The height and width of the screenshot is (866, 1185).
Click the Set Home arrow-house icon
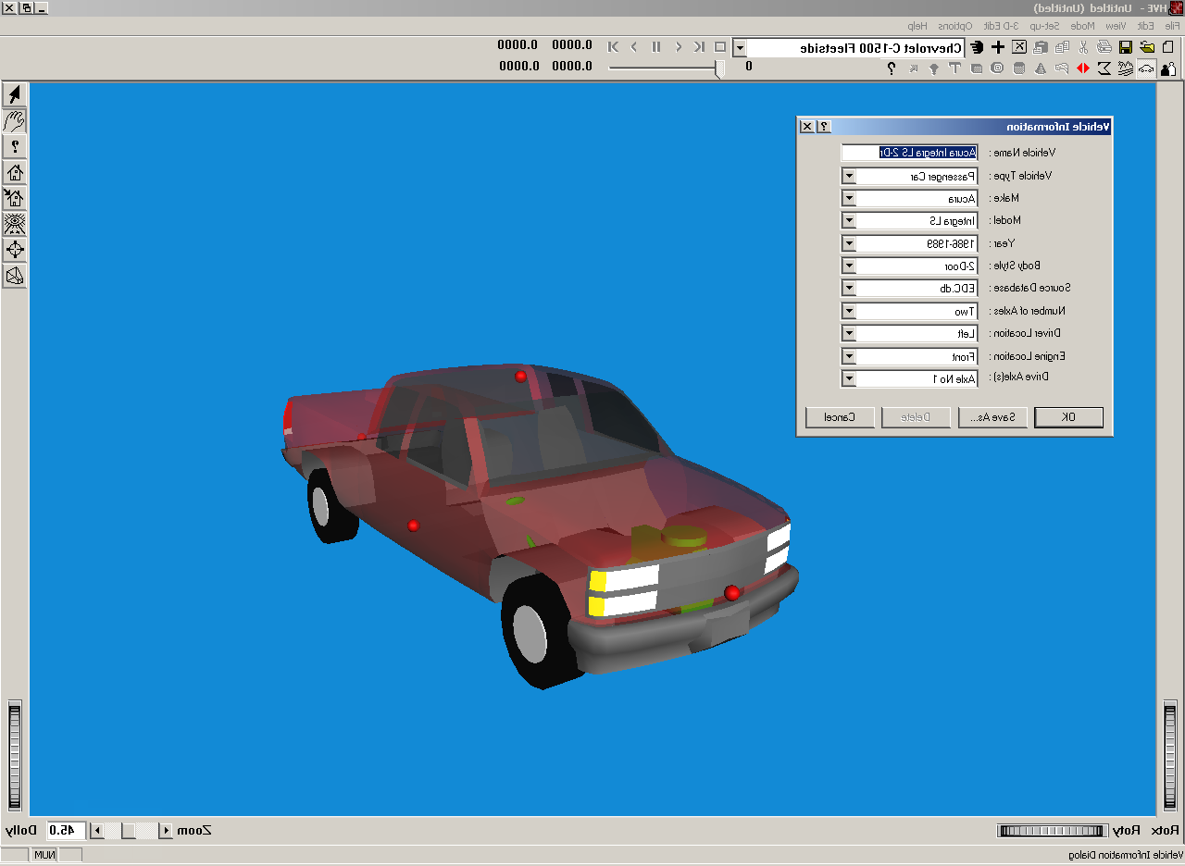click(15, 198)
